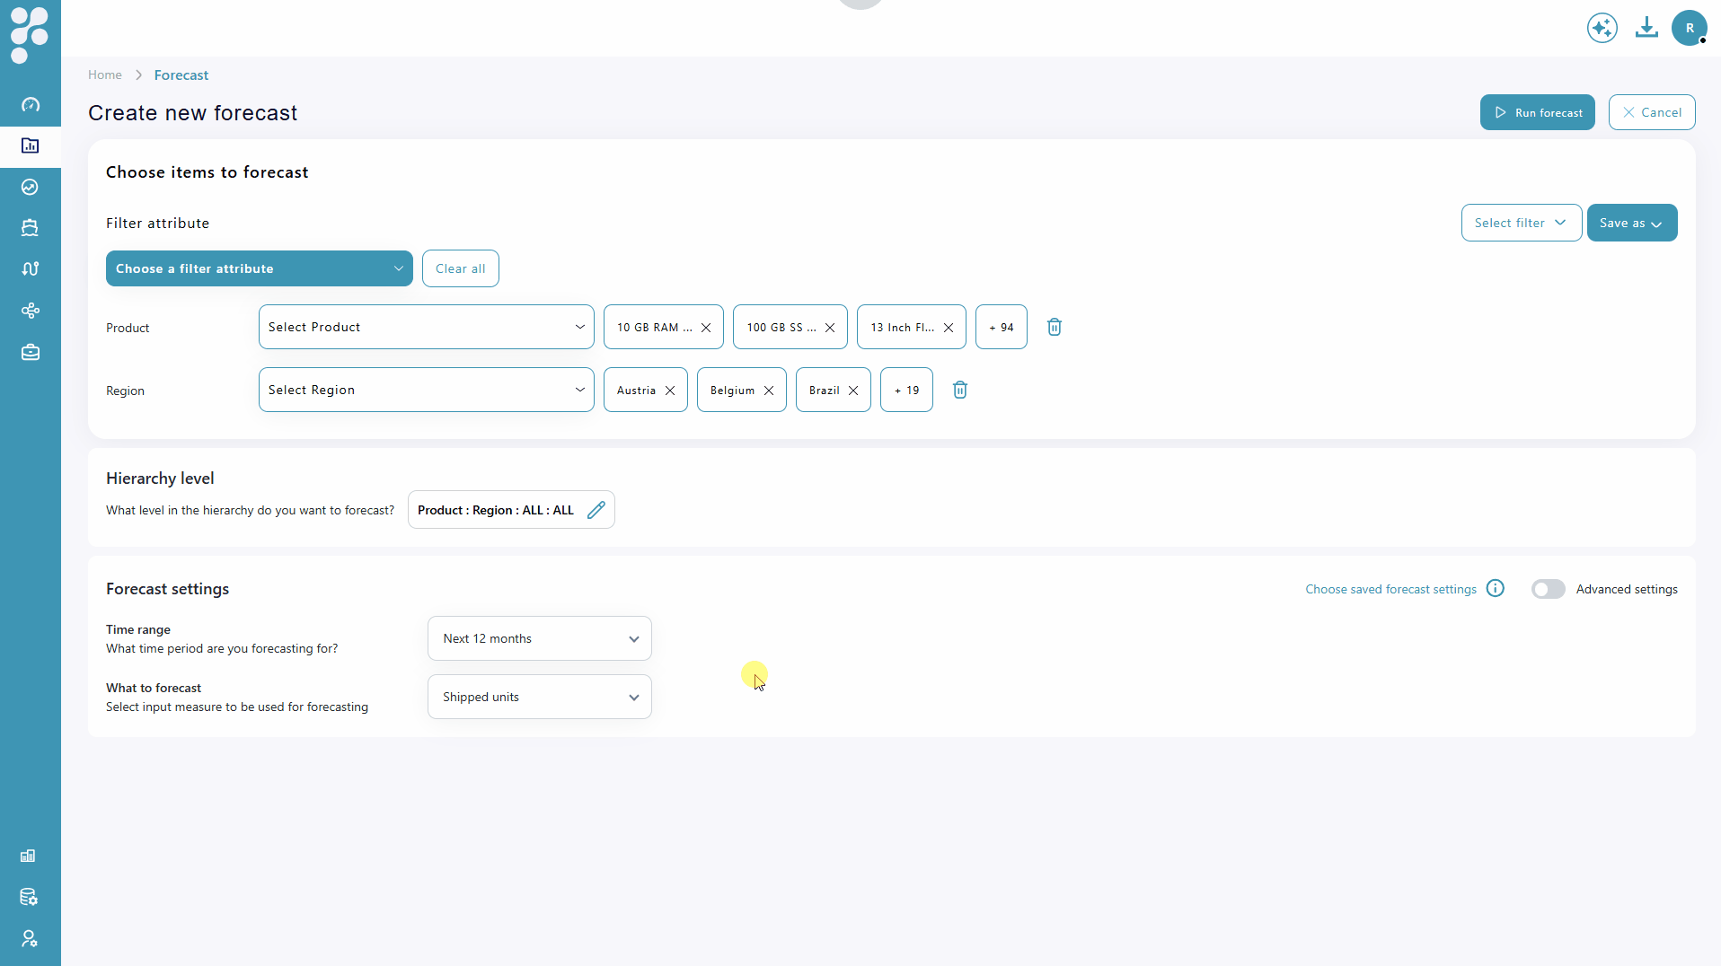Open the Select Product dropdown
1721x966 pixels.
(427, 327)
